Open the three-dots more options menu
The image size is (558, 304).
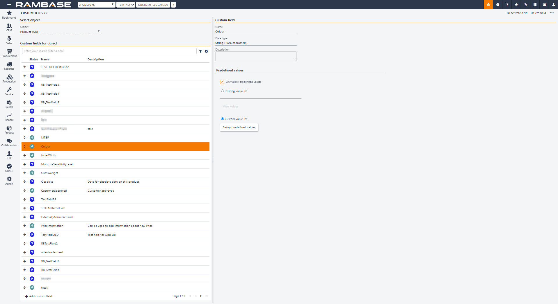tap(552, 13)
